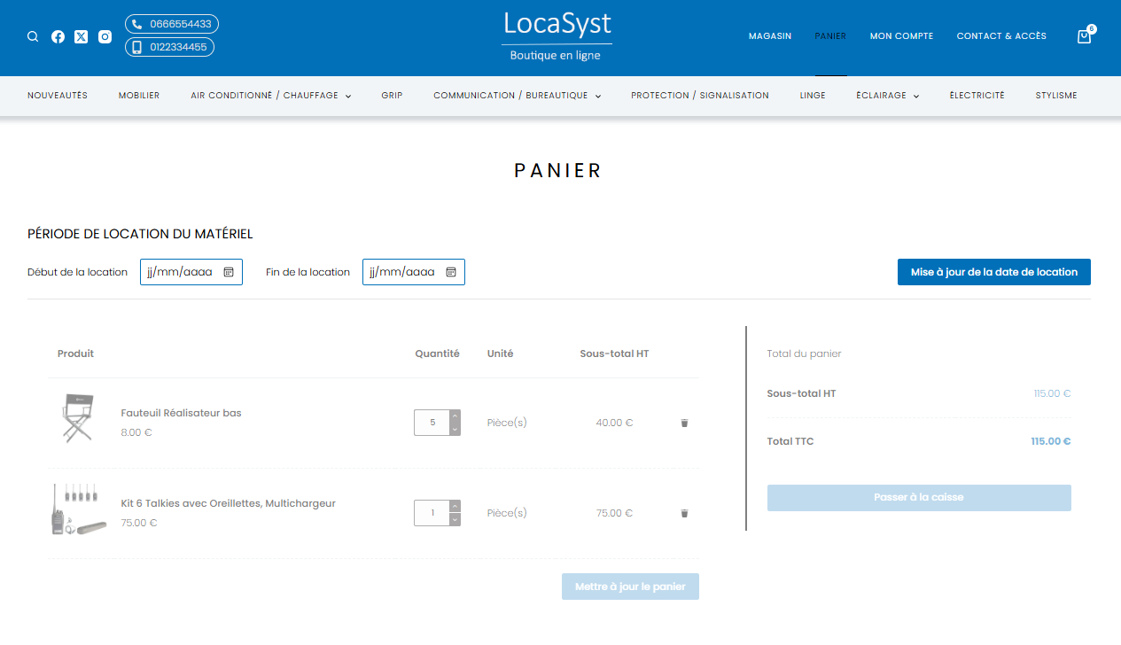Open the shopping cart bag icon
This screenshot has height=645, width=1121.
[1084, 36]
